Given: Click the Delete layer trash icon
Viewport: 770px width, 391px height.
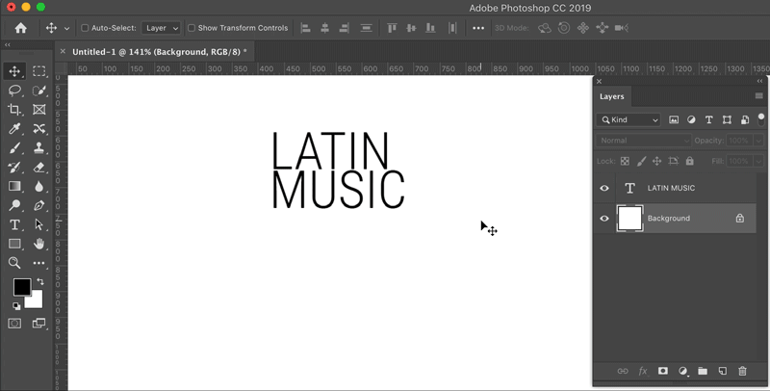Looking at the screenshot, I should 742,371.
